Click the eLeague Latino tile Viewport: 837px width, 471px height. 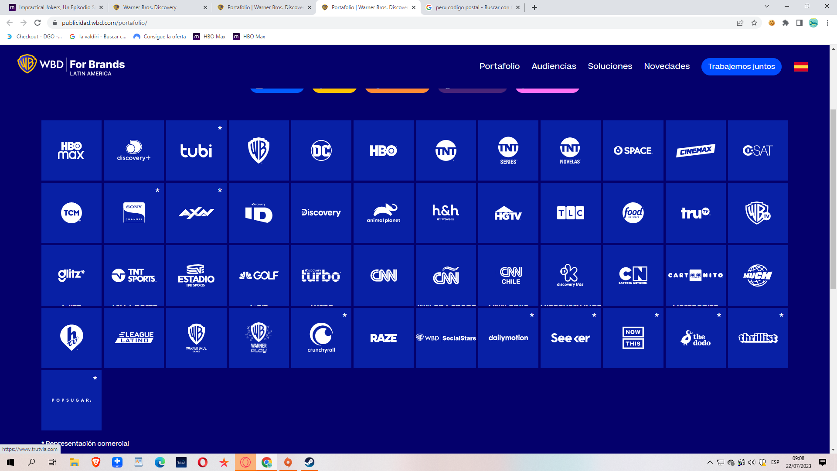[x=134, y=338]
